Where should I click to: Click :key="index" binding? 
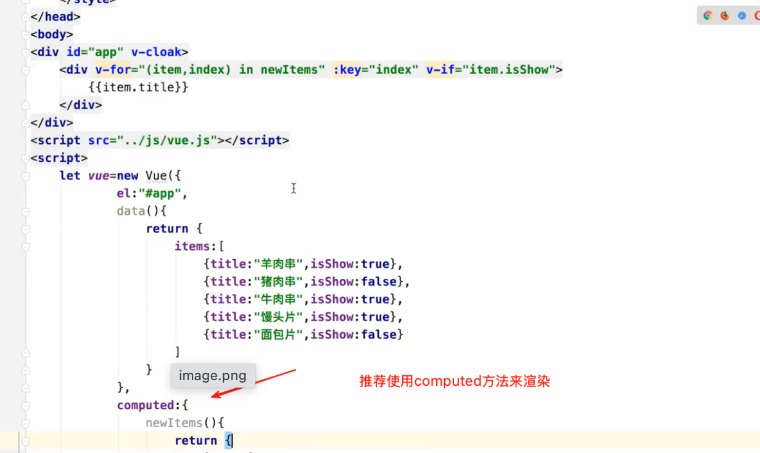pos(376,70)
